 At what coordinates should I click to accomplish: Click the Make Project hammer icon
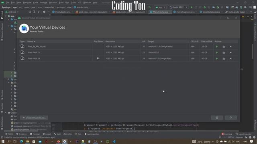click(x=149, y=7)
